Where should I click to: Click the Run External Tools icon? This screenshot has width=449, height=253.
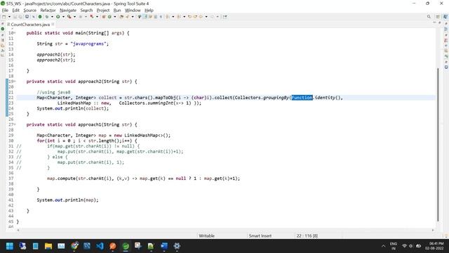[x=69, y=17]
